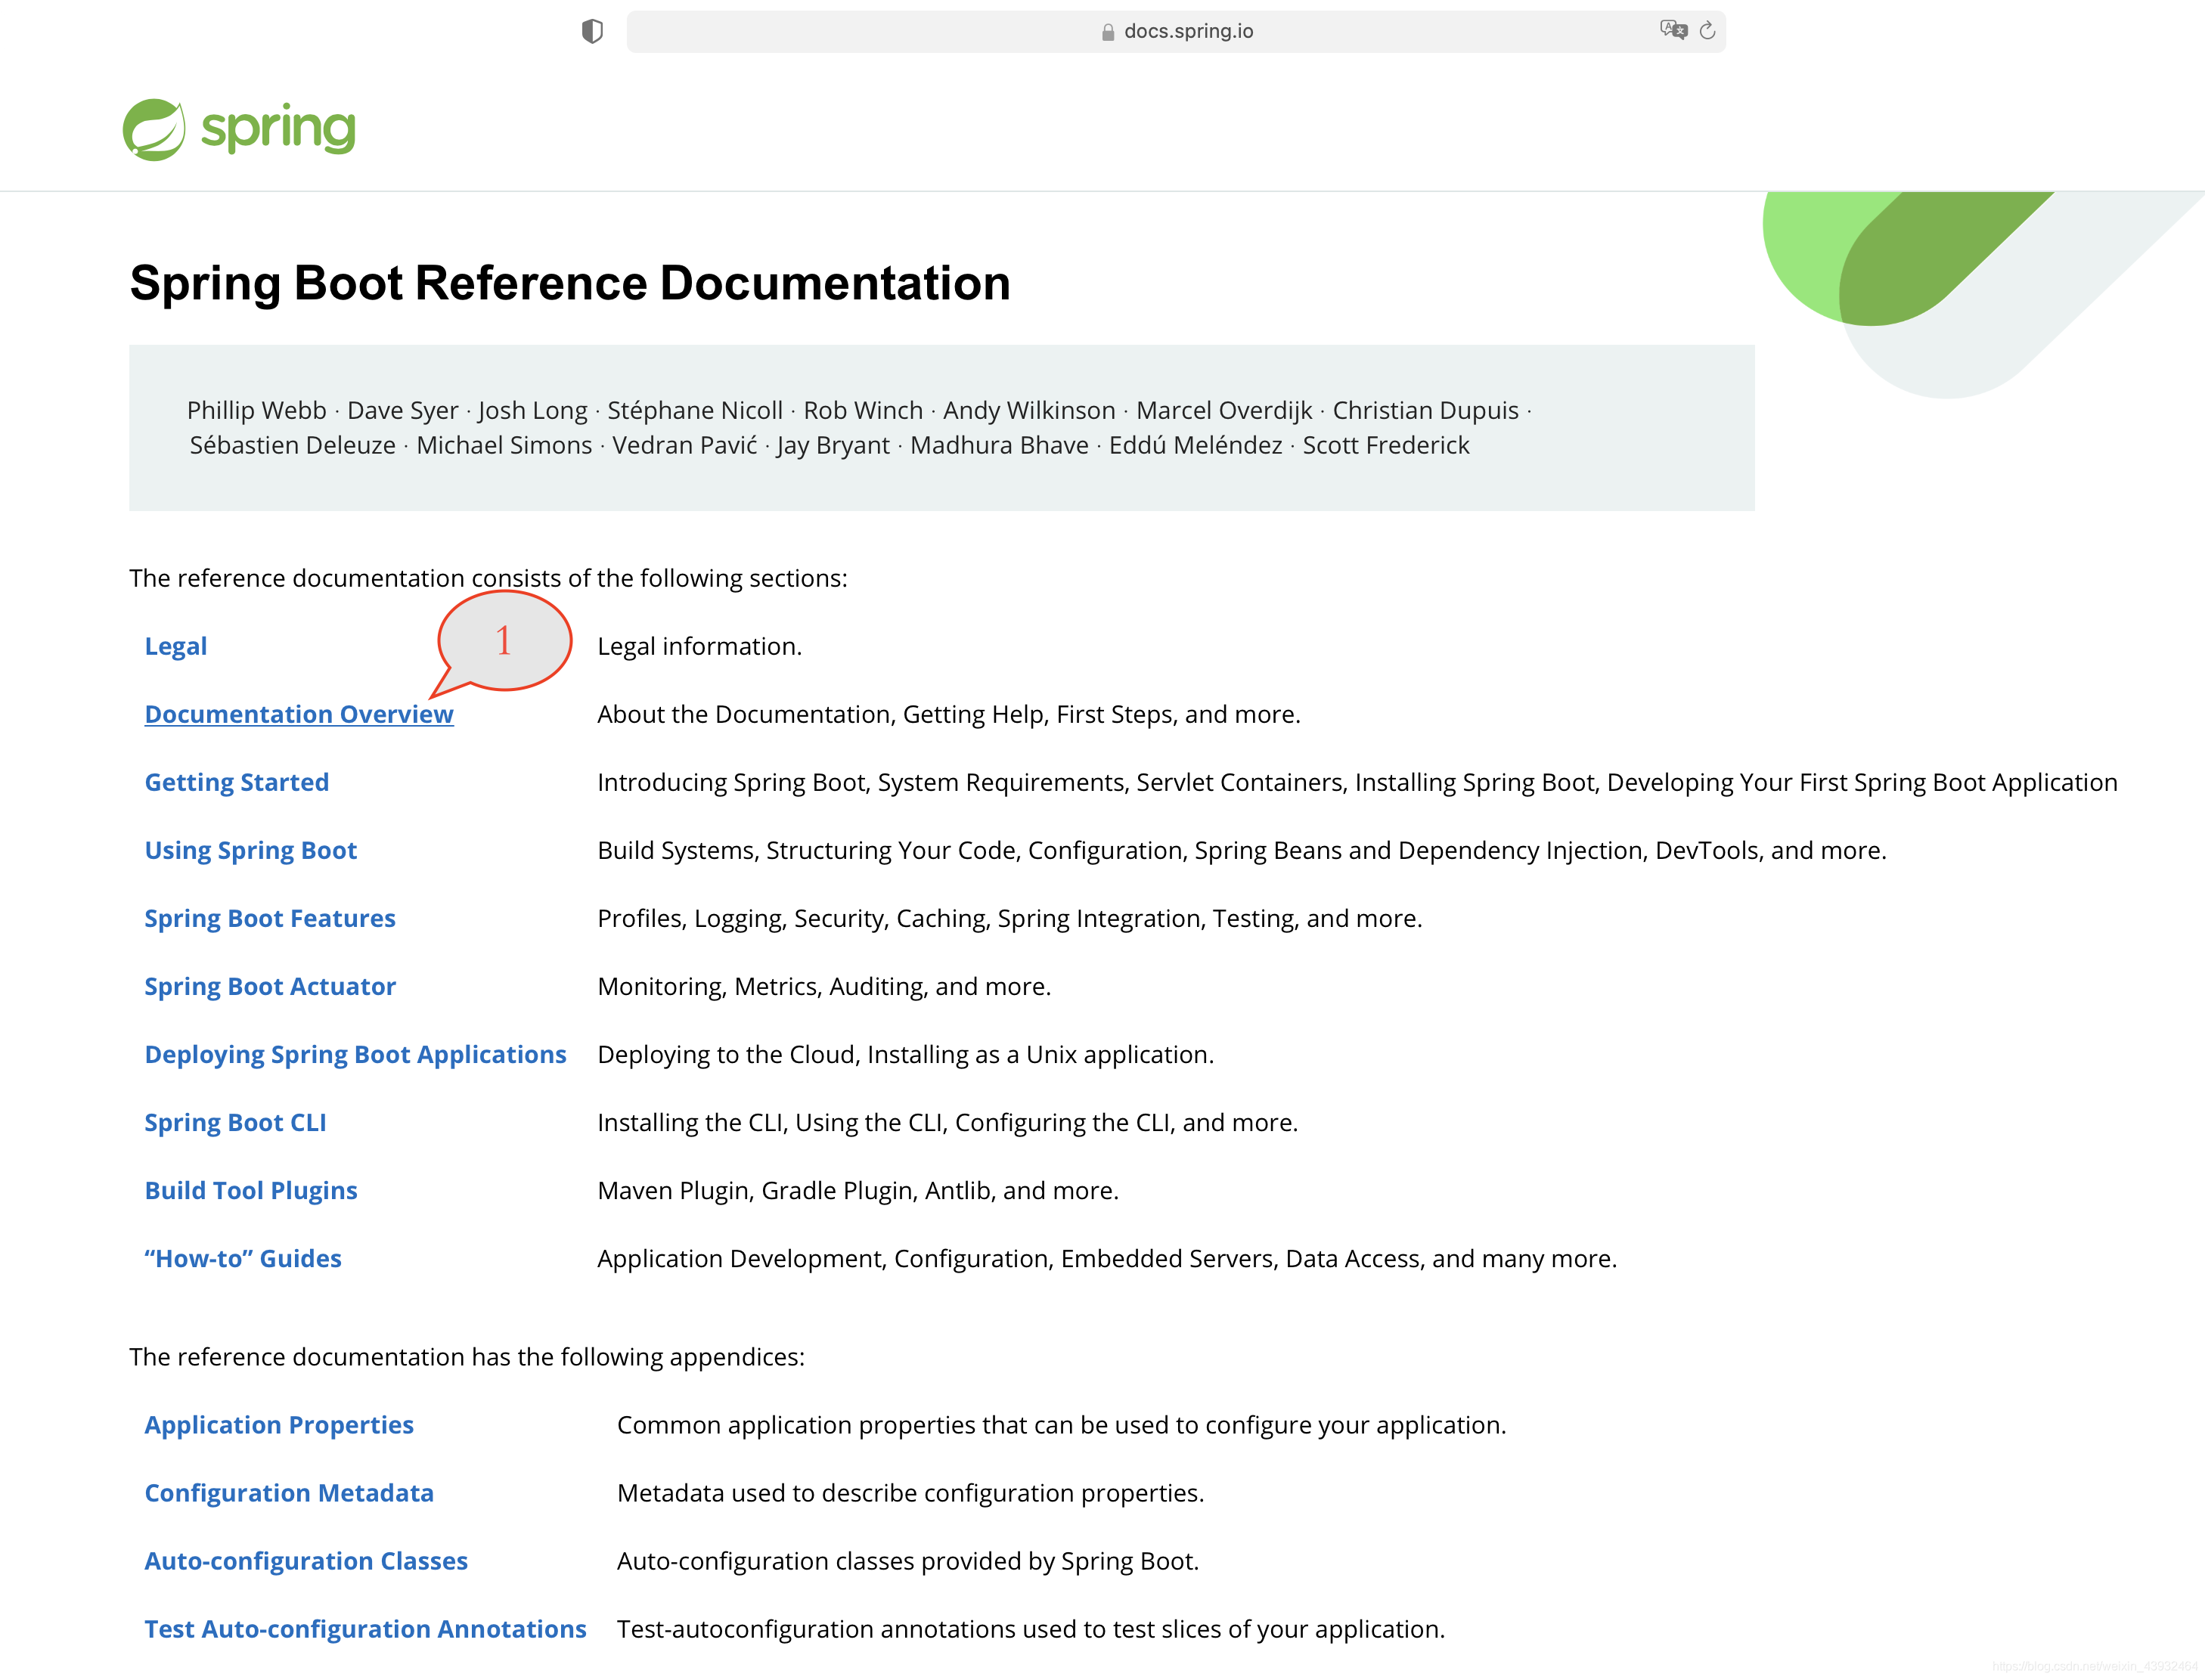Image resolution: width=2205 pixels, height=1680 pixels.
Task: Click the text "Legal information."
Action: (700, 646)
